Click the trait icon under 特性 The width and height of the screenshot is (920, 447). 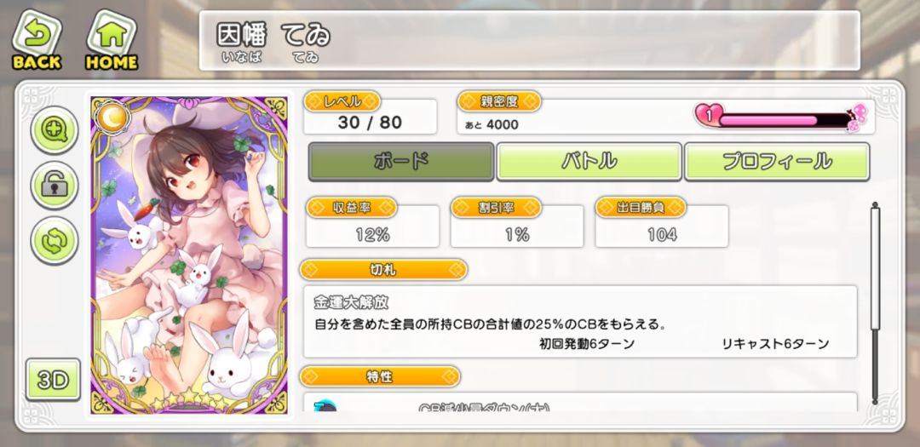[325, 406]
